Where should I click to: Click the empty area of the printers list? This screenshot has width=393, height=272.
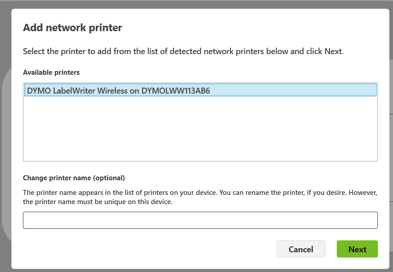pos(200,128)
